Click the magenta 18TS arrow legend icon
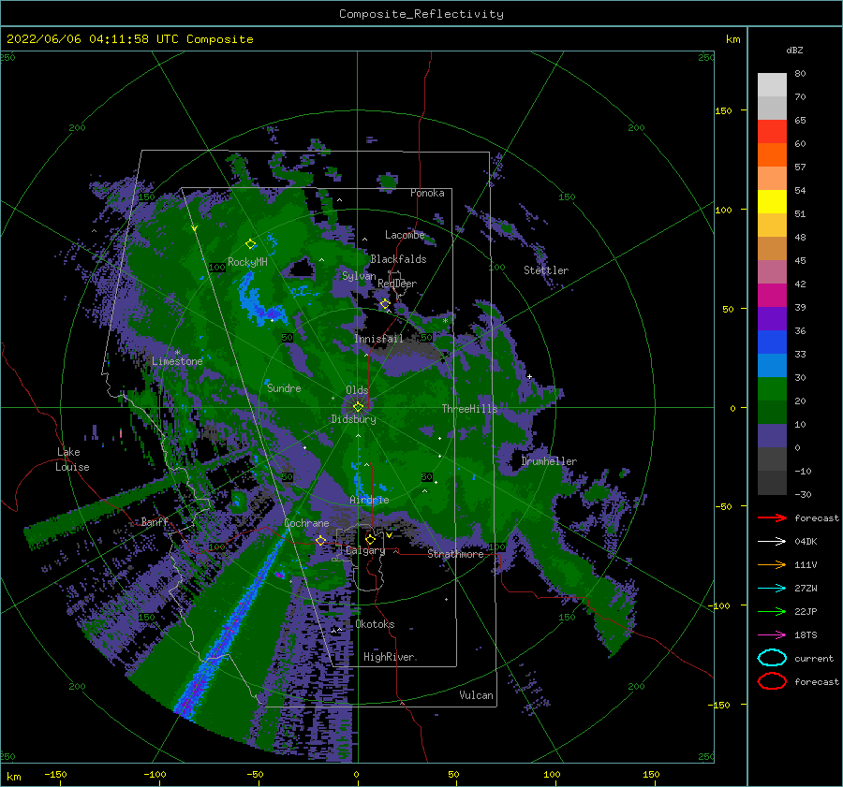This screenshot has height=787, width=843. (772, 634)
